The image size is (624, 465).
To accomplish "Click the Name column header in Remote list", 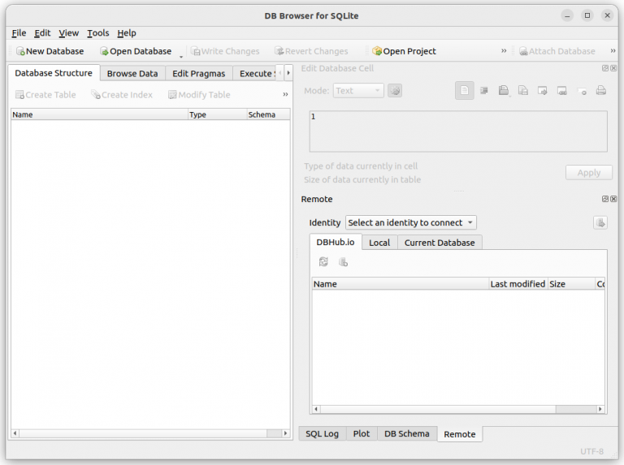I will [x=401, y=284].
